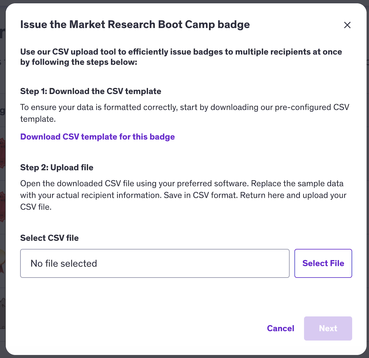Viewport: 369px width, 358px height.
Task: Click the word 'template.' ending Step 1 text
Action: point(38,119)
